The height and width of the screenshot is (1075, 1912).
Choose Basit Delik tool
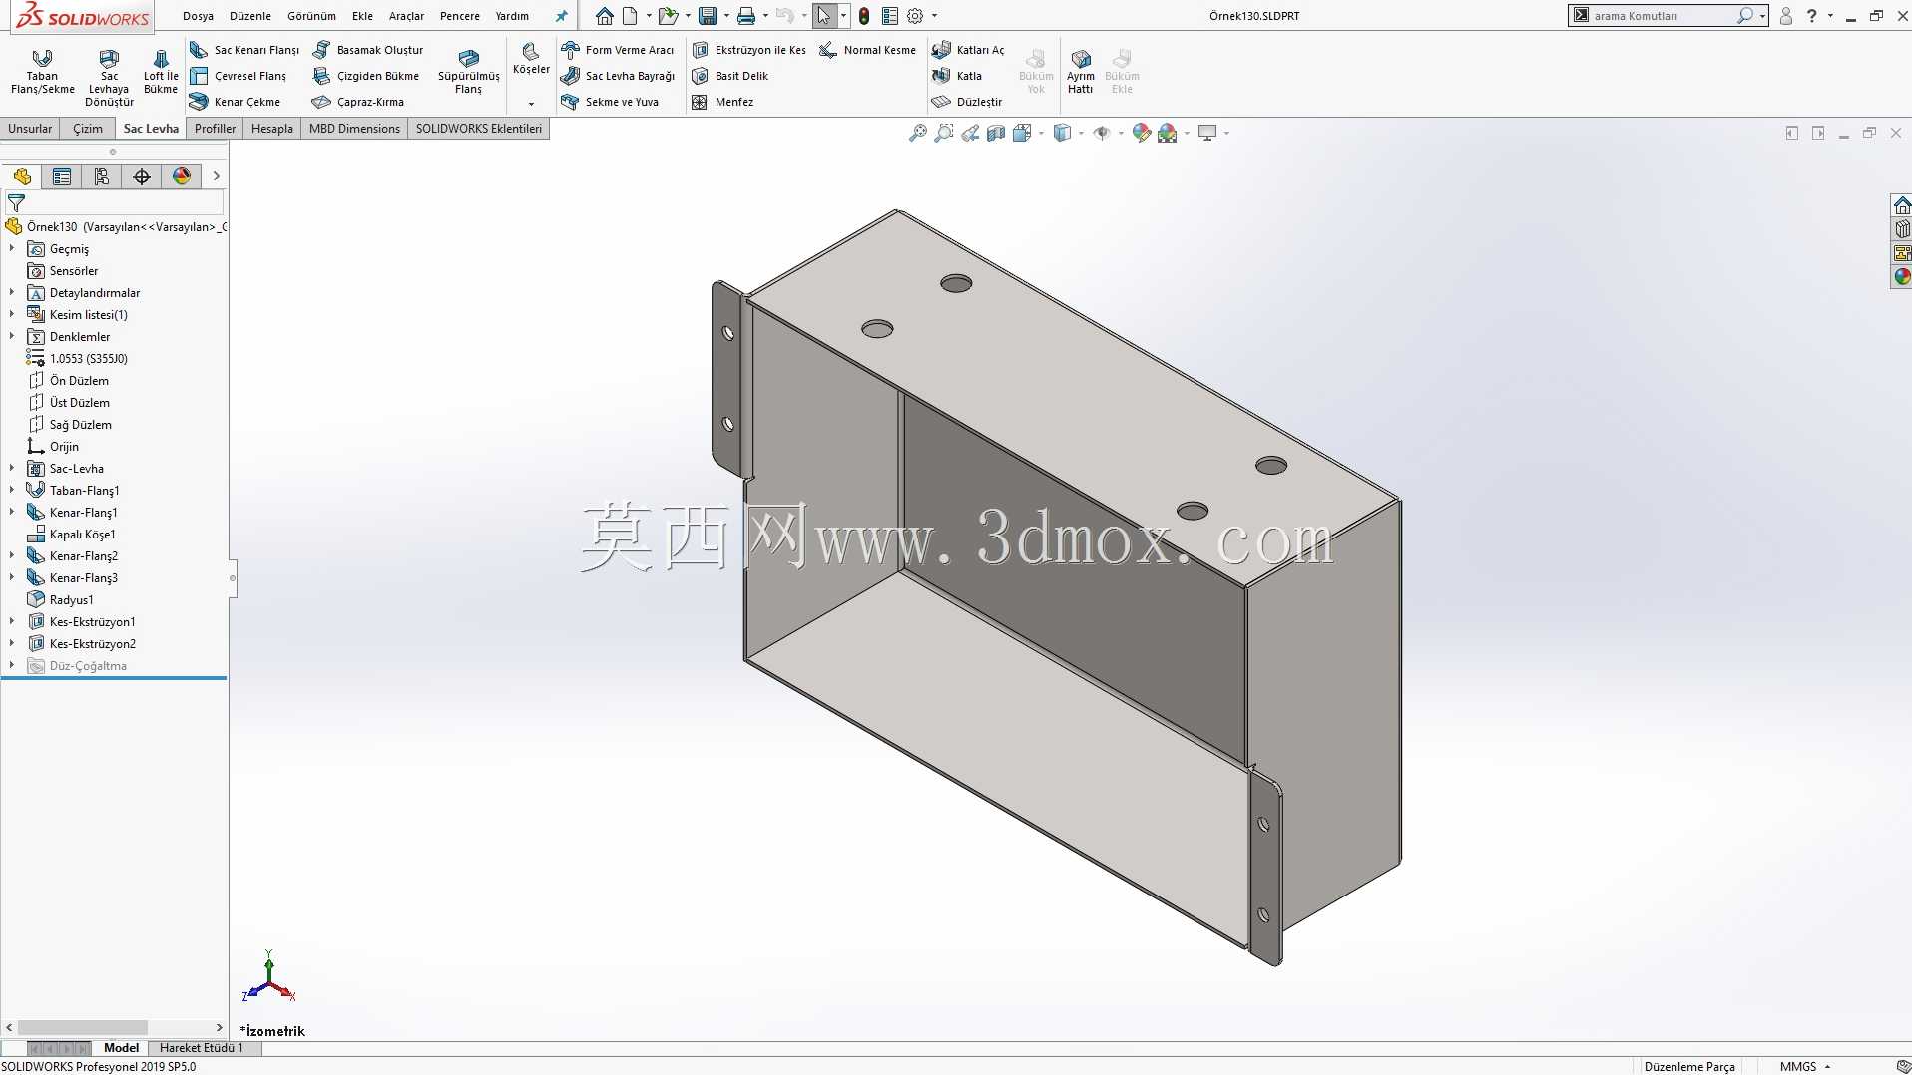click(730, 76)
